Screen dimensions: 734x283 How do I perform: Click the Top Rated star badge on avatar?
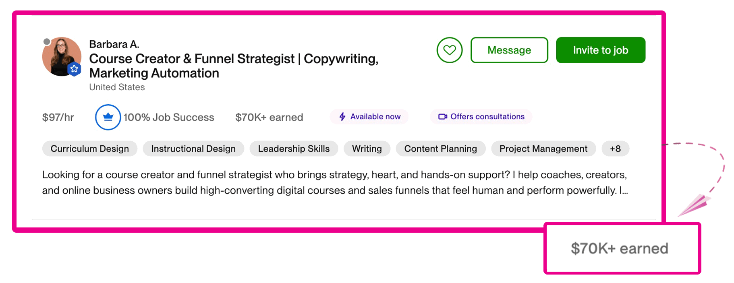tap(74, 69)
